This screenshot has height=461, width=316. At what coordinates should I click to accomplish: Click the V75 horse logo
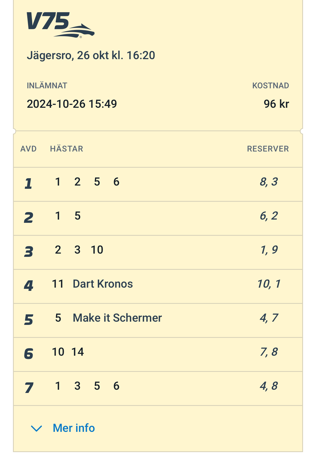coord(60,25)
